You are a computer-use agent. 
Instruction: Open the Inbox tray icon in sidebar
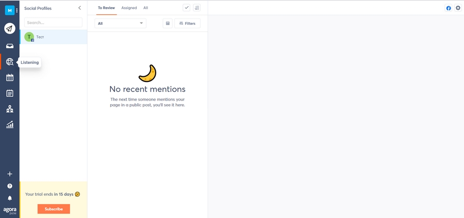10,46
